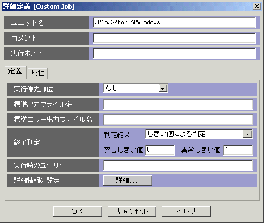
Task: Switch to the 定義 tab
Action: (15, 72)
